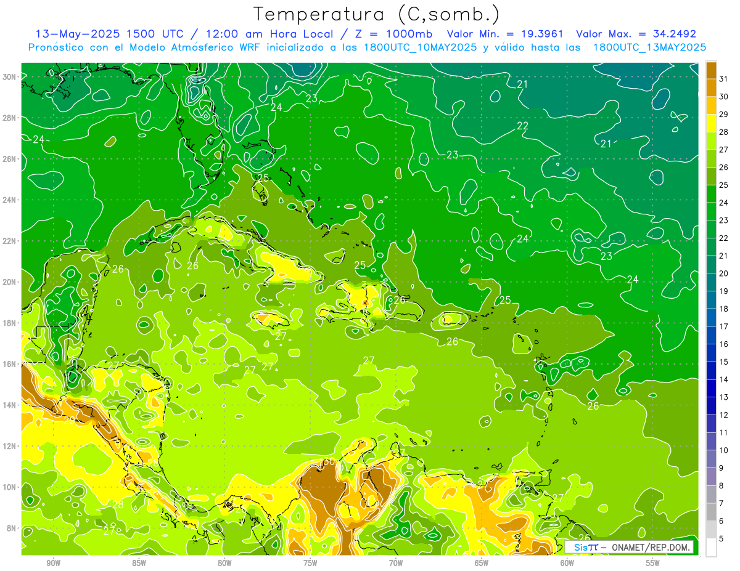Viewport: 740px width, 571px height.
Task: Click the color scale label 14
Action: 723,379
